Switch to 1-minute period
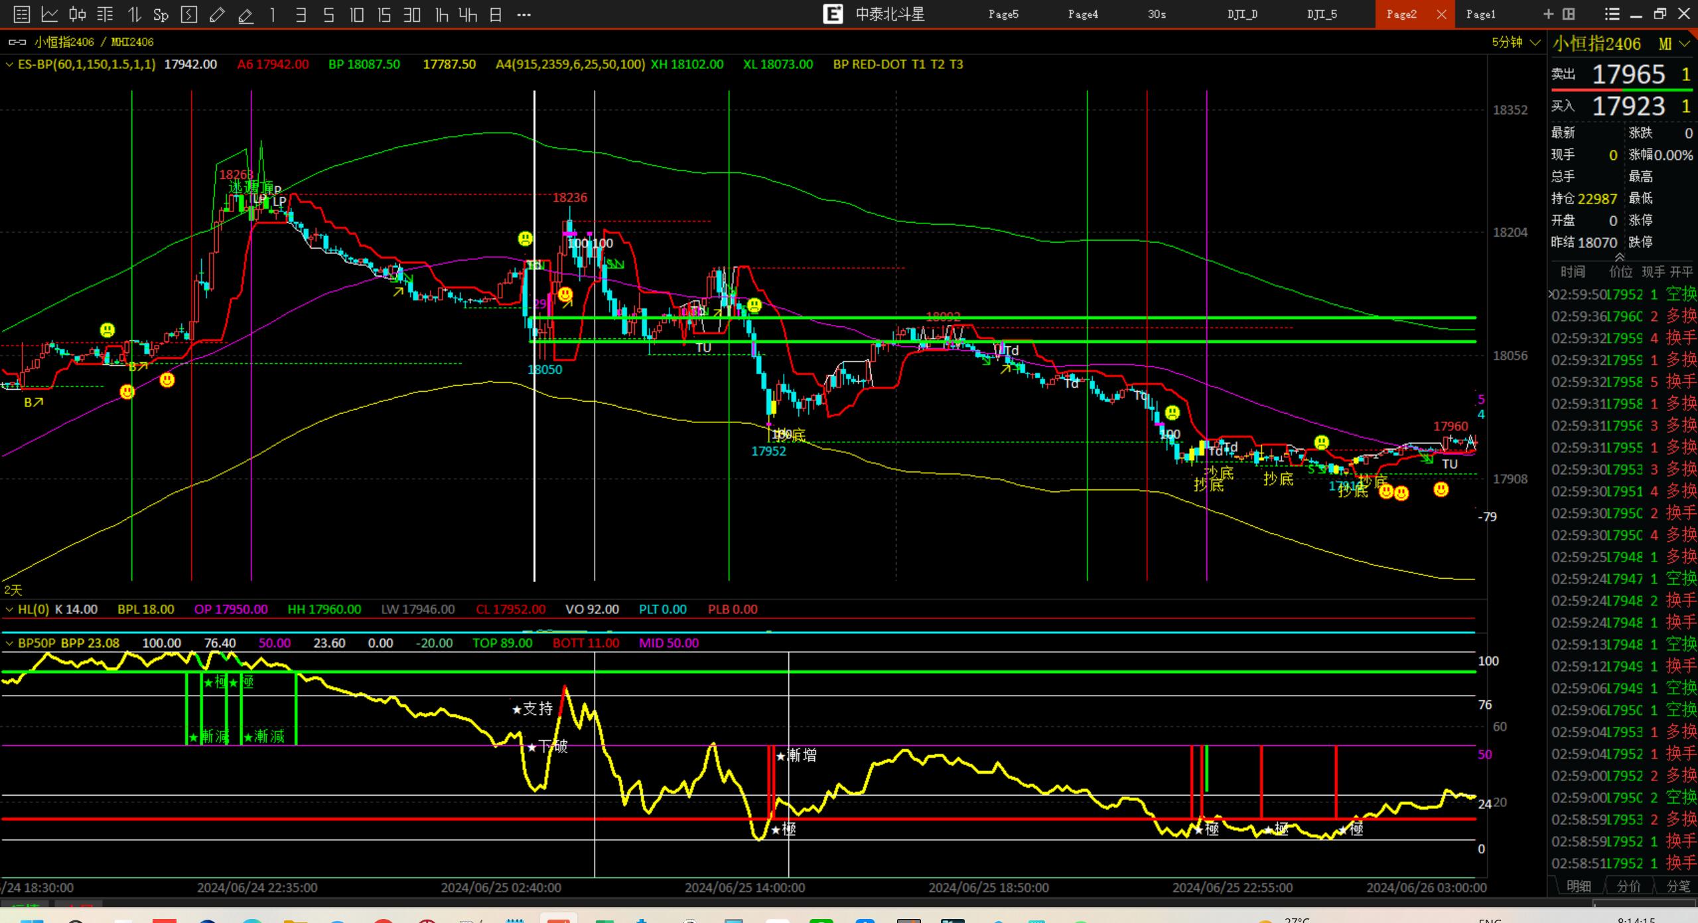This screenshot has width=1698, height=923. (x=273, y=14)
